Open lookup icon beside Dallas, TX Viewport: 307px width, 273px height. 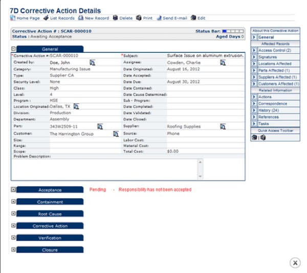(76, 107)
